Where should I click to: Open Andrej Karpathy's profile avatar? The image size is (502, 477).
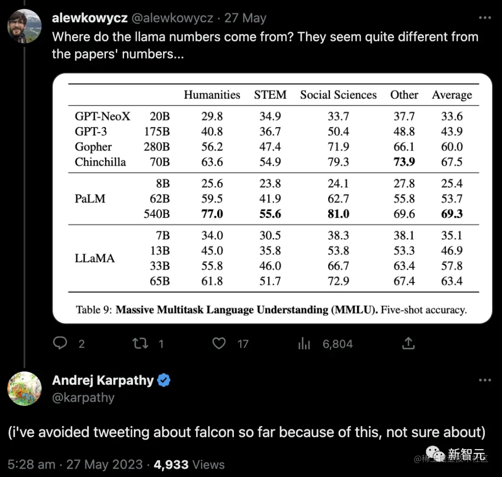[x=25, y=388]
